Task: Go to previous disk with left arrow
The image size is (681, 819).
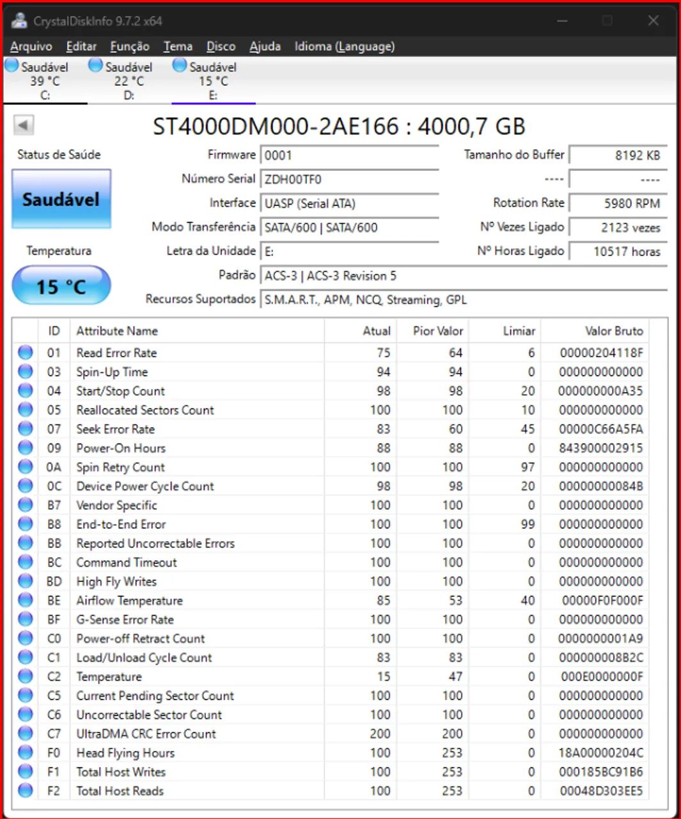Action: (x=24, y=125)
